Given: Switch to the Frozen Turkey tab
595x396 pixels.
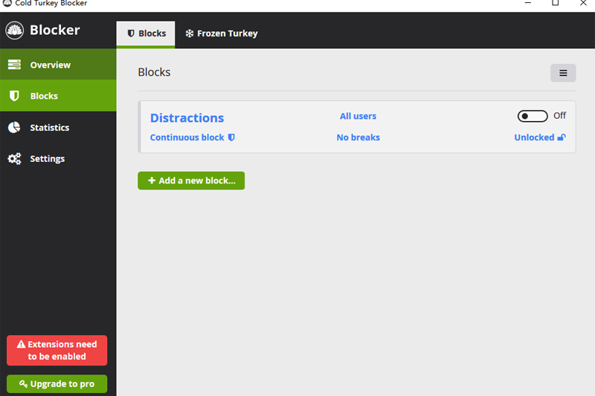Looking at the screenshot, I should point(221,34).
